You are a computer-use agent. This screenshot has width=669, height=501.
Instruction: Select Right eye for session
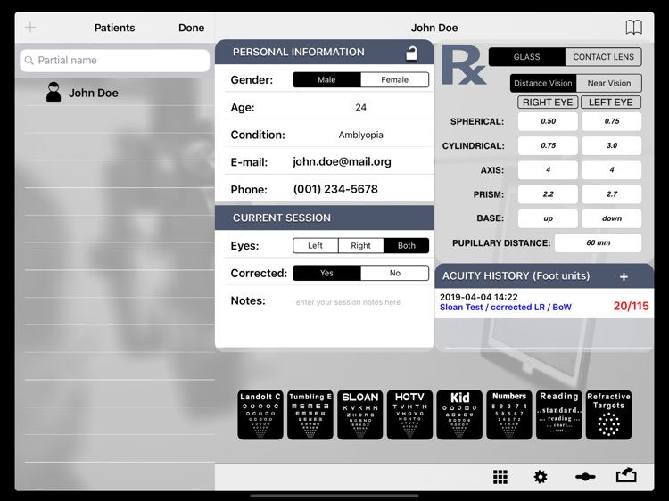point(361,245)
